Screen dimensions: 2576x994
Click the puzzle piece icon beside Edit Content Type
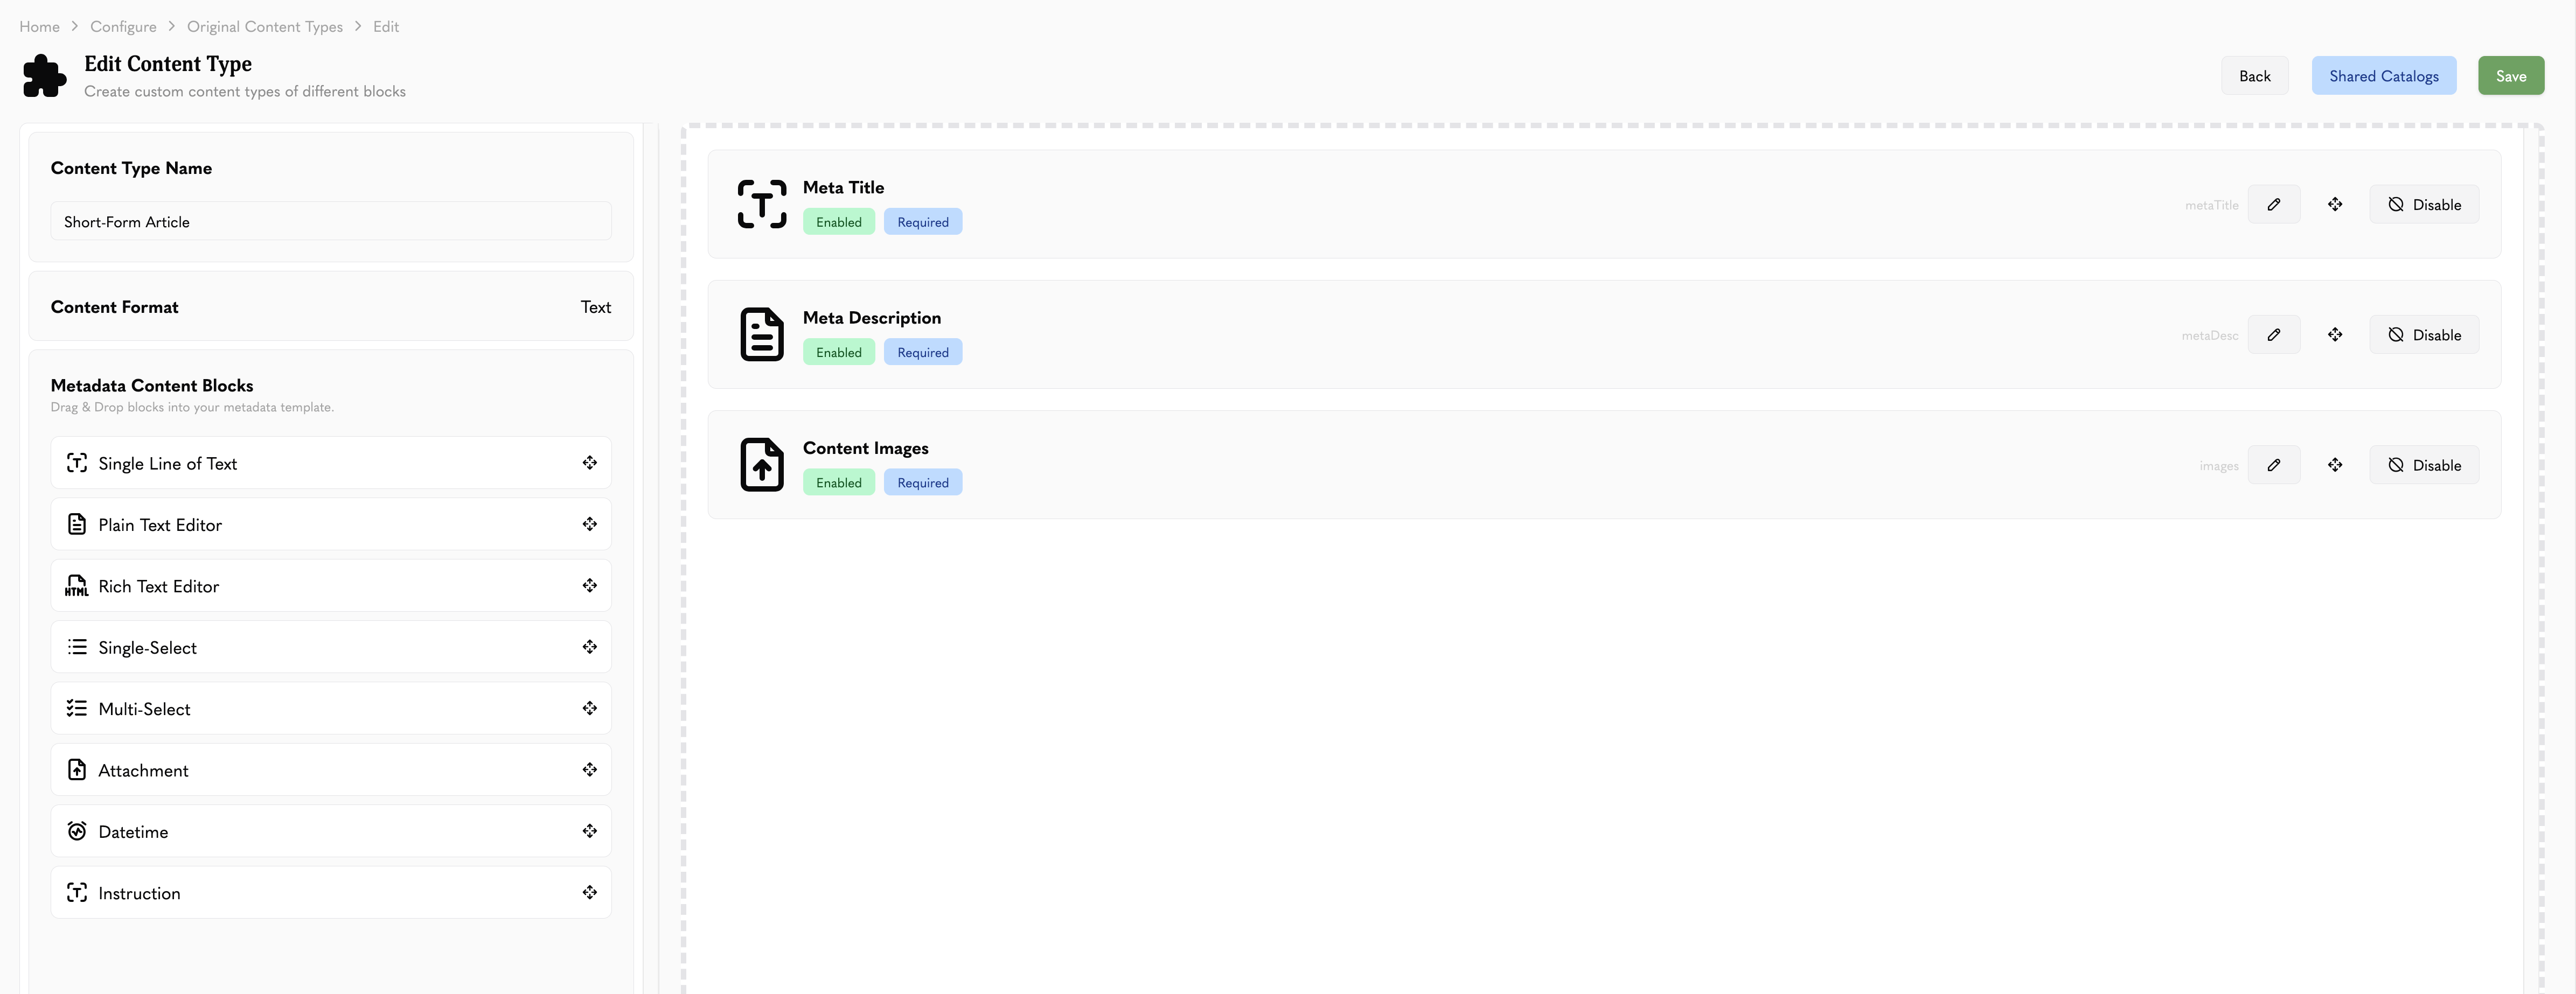(x=44, y=76)
